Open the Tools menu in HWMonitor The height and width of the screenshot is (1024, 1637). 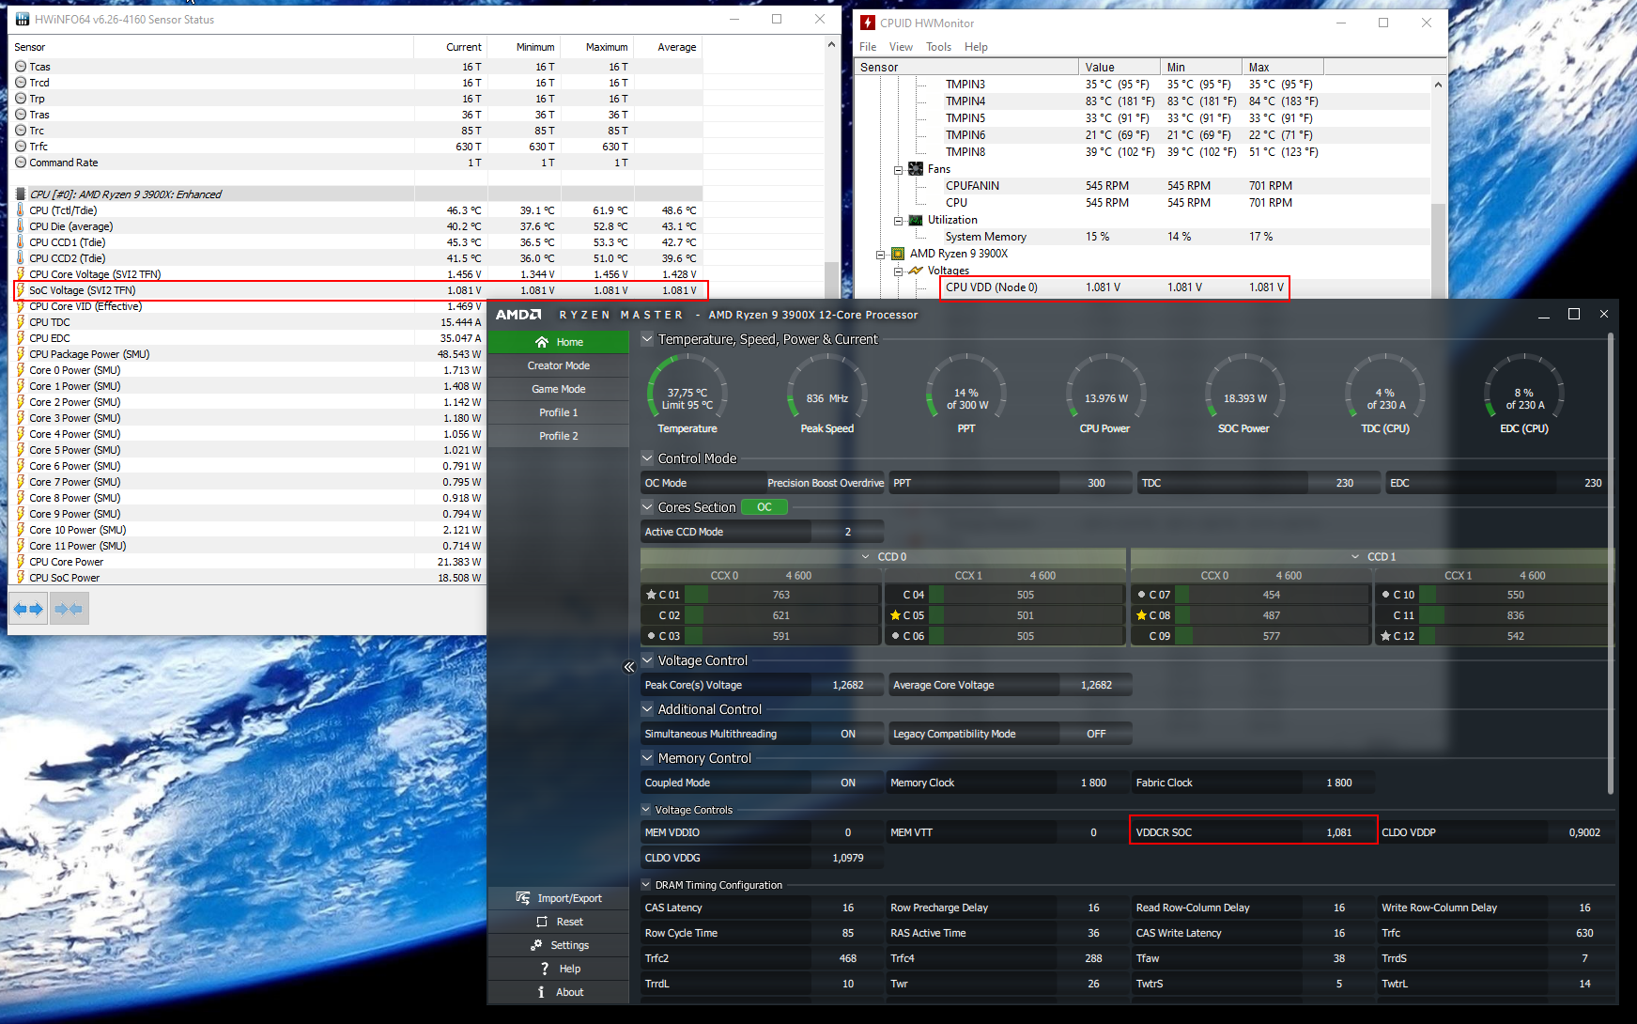click(x=938, y=47)
